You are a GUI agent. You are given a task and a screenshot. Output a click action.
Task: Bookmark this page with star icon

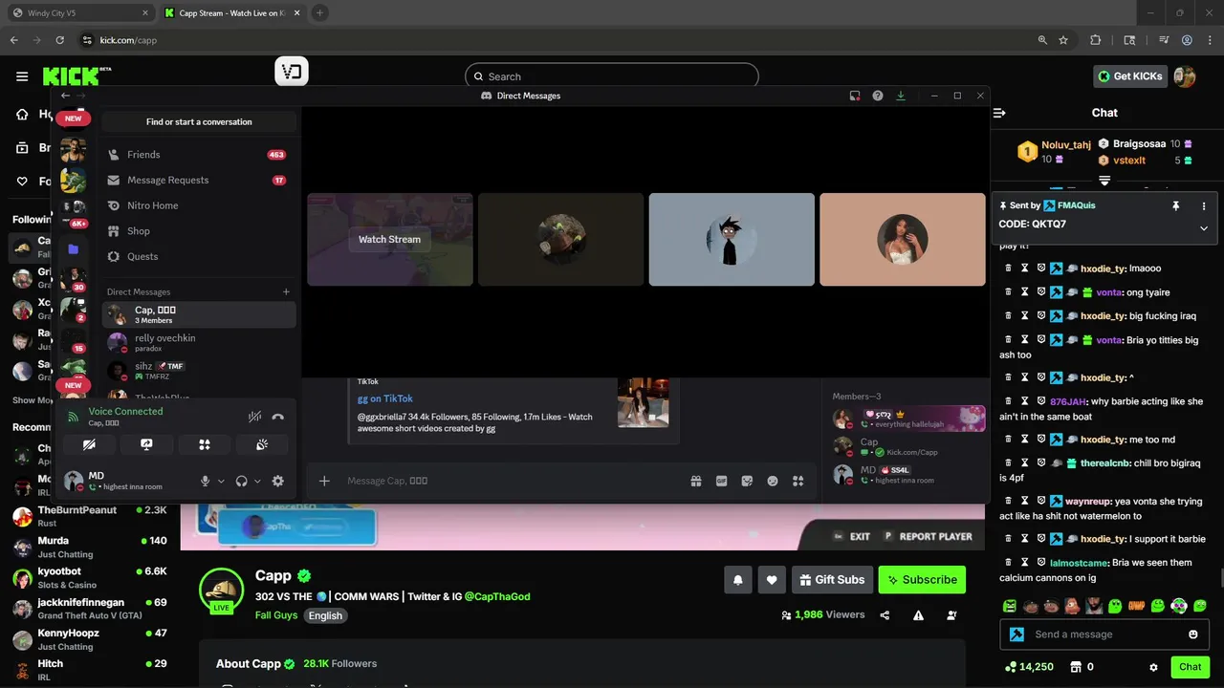[x=1063, y=40]
